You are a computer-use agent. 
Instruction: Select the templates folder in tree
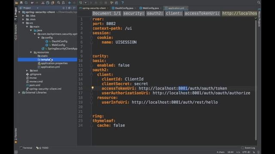47,59
